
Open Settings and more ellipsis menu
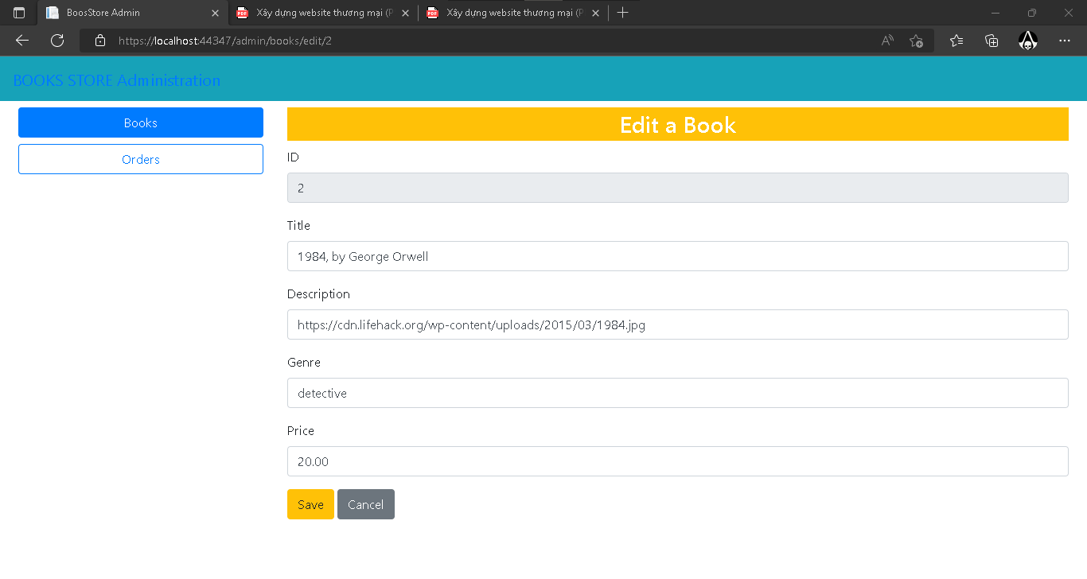[1065, 41]
